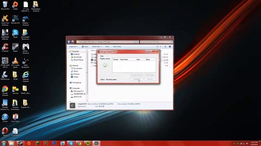Switch to Skype in the taskbar
261x146 pixels.
pos(71,143)
